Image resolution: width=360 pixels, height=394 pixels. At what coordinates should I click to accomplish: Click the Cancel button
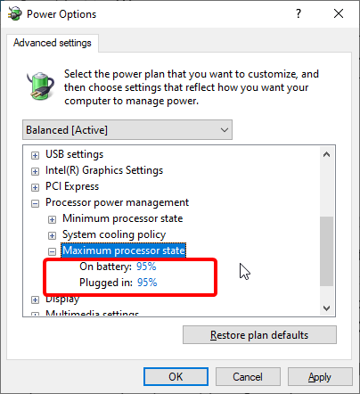(248, 377)
